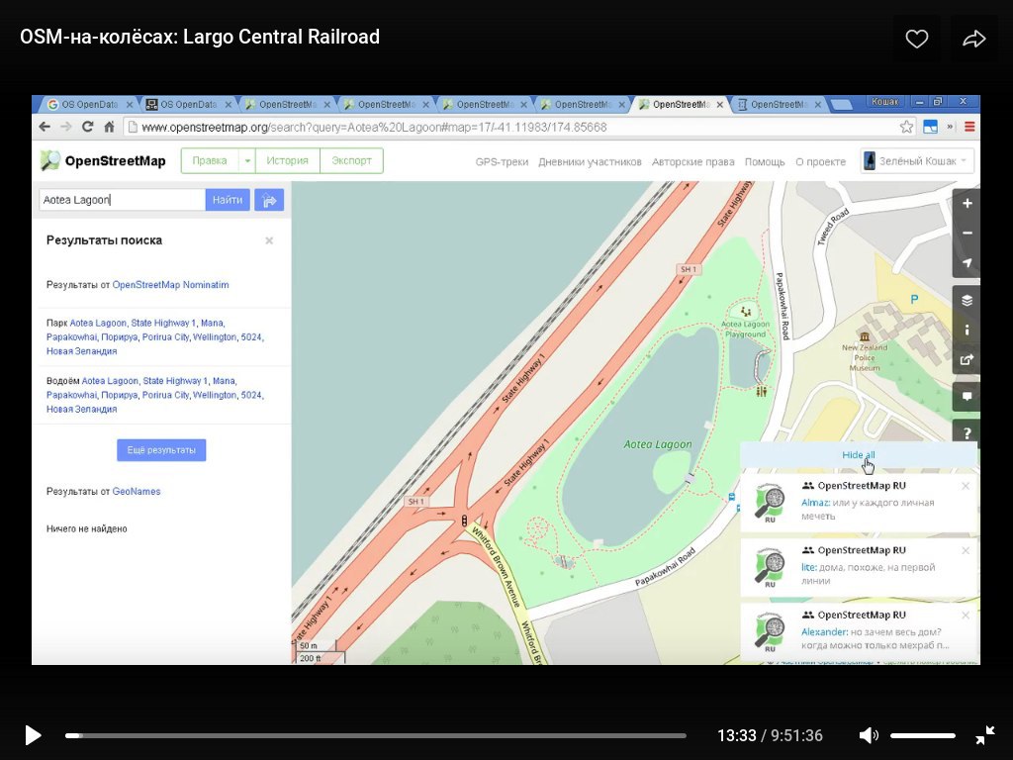This screenshot has width=1013, height=760.
Task: Open Дневники участников
Action: tap(590, 161)
